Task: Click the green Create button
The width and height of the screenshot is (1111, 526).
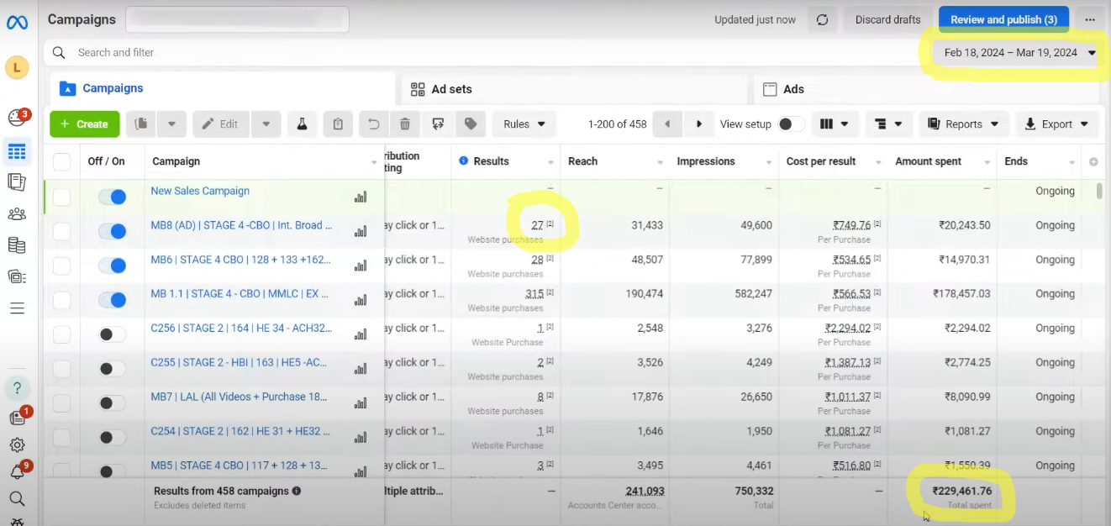Action: [x=85, y=124]
